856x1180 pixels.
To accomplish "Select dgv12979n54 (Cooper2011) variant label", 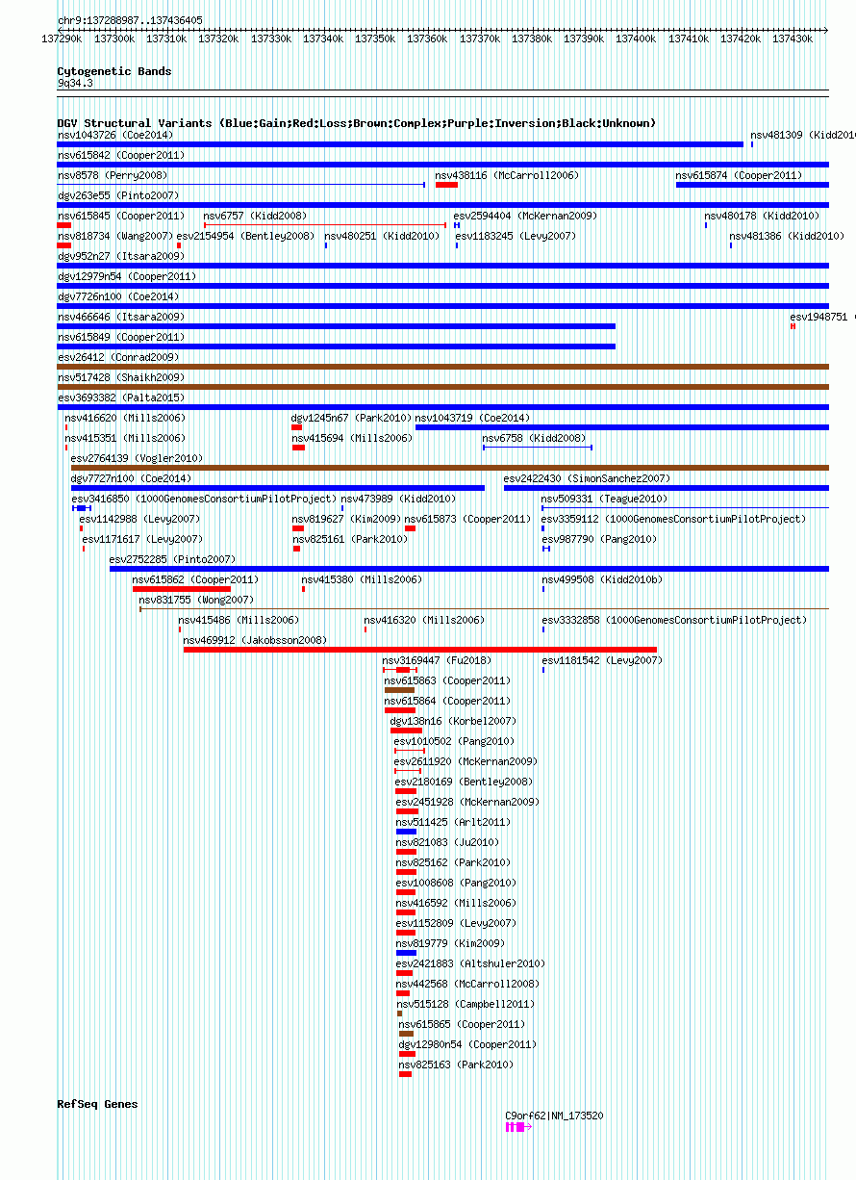I will 127,276.
